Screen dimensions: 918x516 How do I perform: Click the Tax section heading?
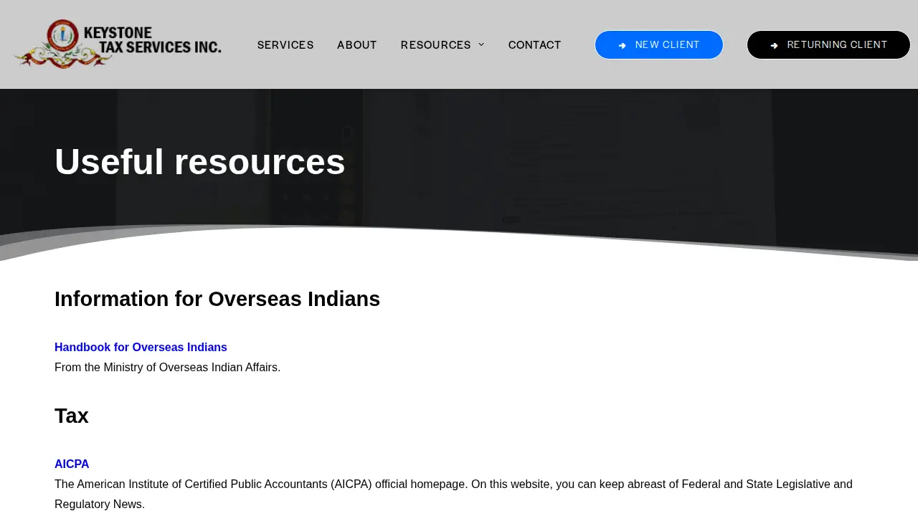tap(72, 416)
